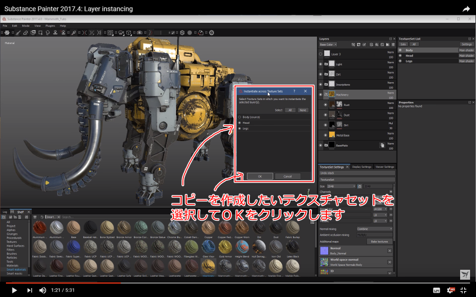Click the Bake textures button
Viewport: 476px width, 297px height.
pyautogui.click(x=379, y=242)
